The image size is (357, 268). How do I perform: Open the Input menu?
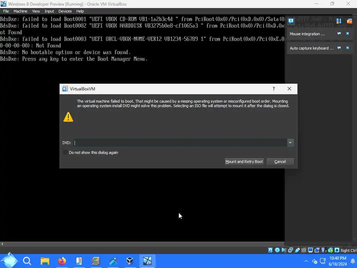point(49,11)
